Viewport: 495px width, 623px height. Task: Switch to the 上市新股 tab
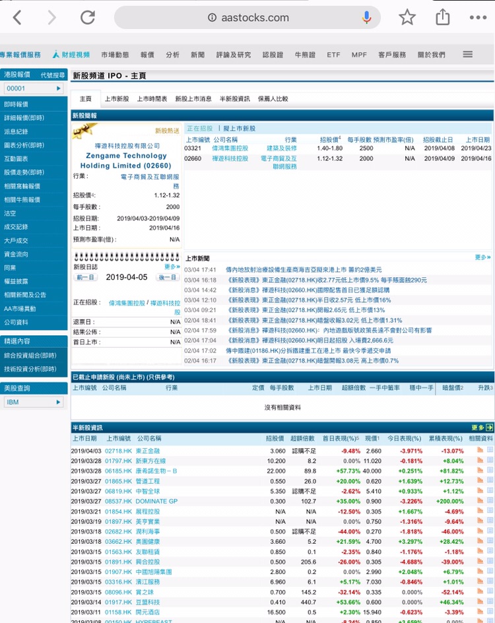tap(117, 98)
